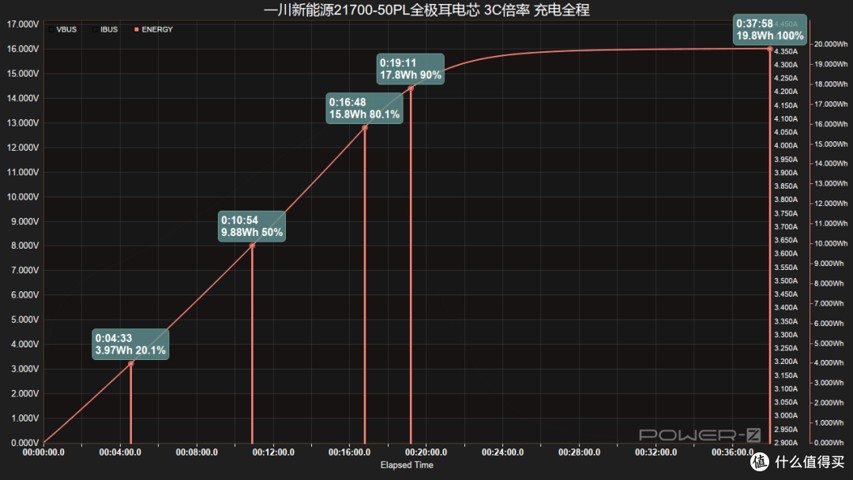853x480 pixels.
Task: Click the 00:20:00.0 time axis tick
Action: (426, 452)
